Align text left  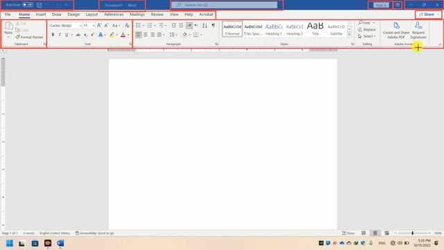point(138,35)
